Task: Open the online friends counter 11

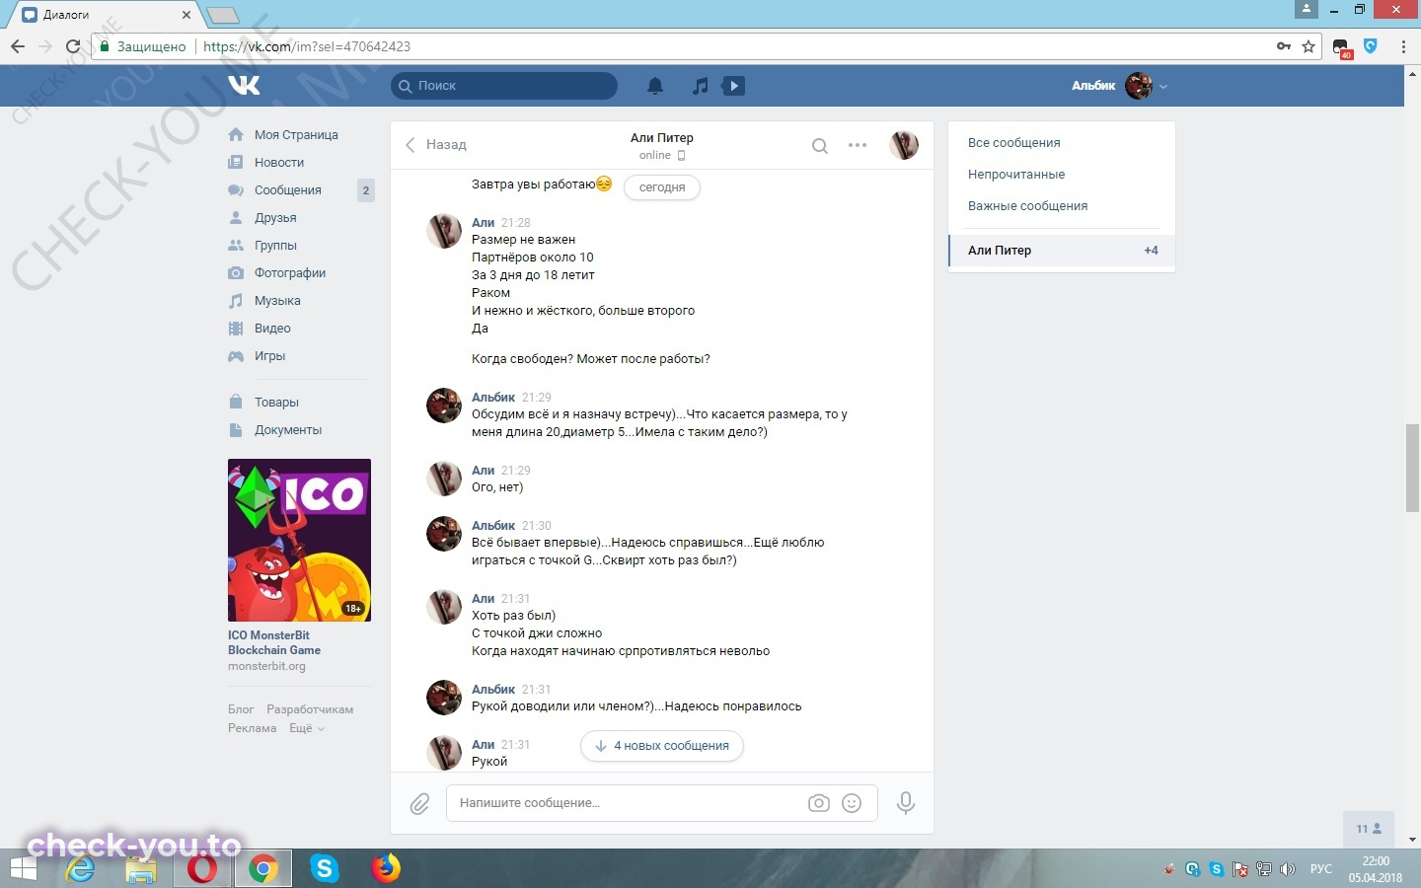Action: 1369,829
